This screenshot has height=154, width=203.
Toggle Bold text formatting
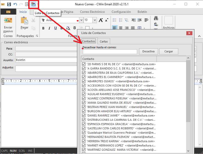[43, 28]
